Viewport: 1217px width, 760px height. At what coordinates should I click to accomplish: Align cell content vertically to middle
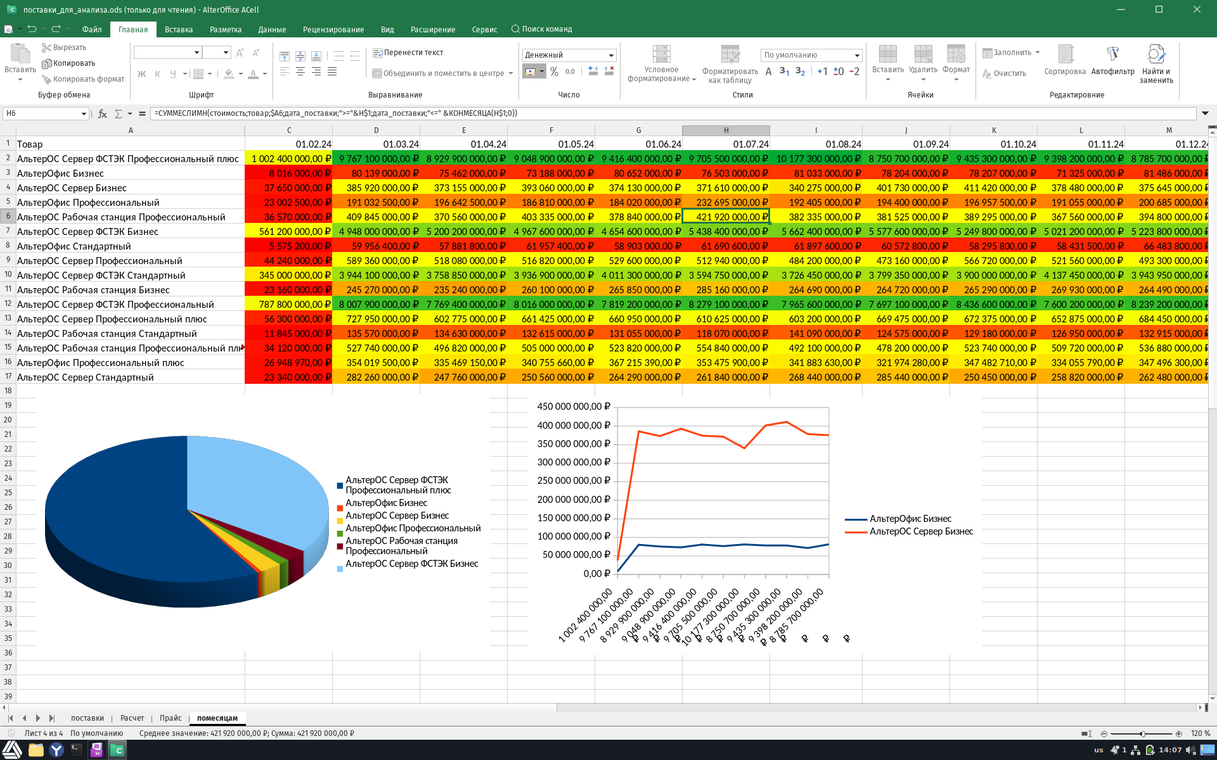tap(300, 56)
